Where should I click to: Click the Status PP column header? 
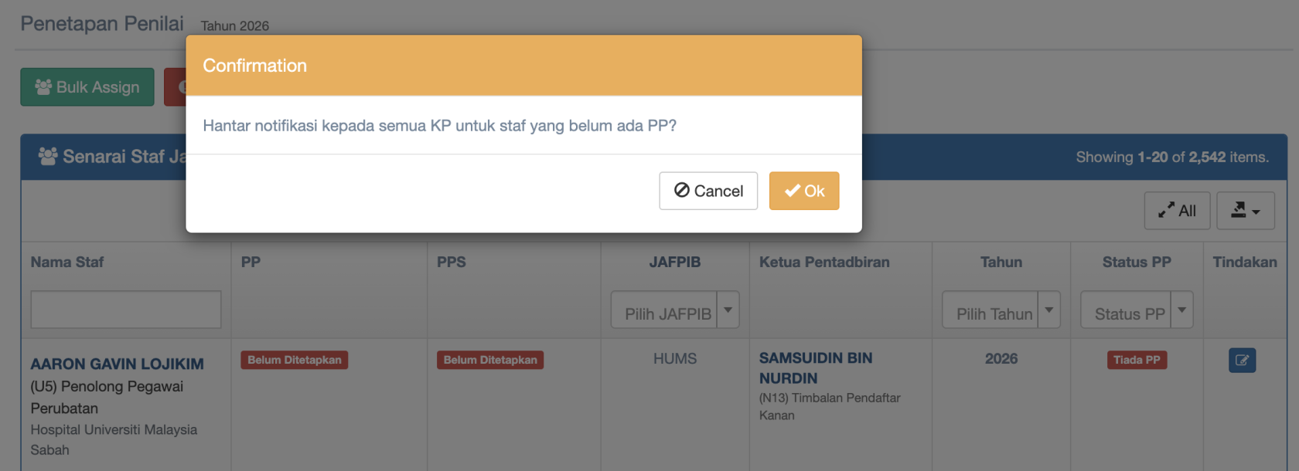tap(1137, 263)
